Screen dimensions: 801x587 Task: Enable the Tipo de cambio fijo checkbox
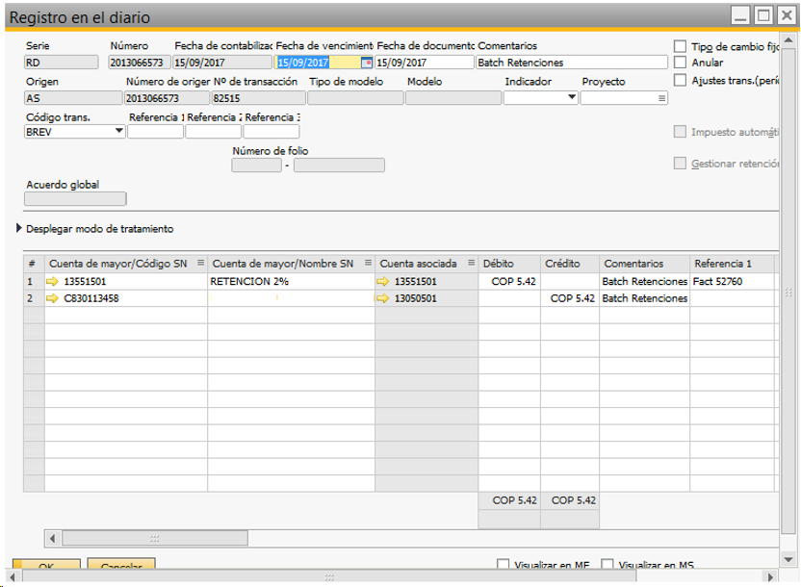coord(681,46)
